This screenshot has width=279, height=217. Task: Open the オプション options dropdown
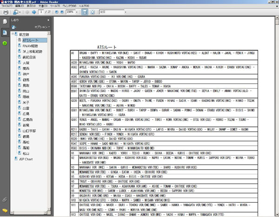point(42,27)
